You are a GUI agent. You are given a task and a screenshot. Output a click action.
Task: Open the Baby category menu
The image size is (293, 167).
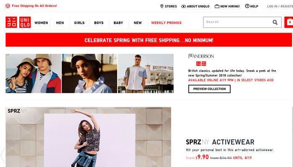click(x=118, y=23)
